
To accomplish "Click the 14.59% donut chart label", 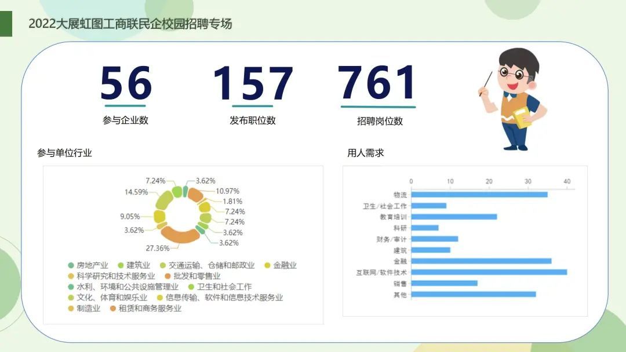I will click(x=136, y=192).
